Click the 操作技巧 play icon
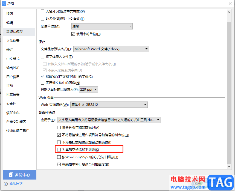 (6, 184)
